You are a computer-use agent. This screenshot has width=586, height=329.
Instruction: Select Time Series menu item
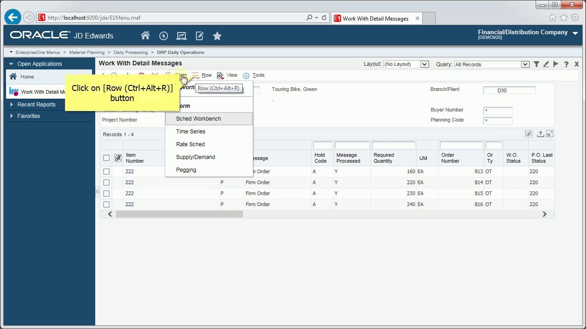click(x=209, y=132)
